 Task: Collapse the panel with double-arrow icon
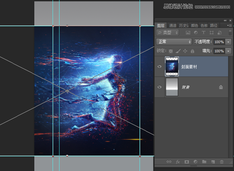225,21
